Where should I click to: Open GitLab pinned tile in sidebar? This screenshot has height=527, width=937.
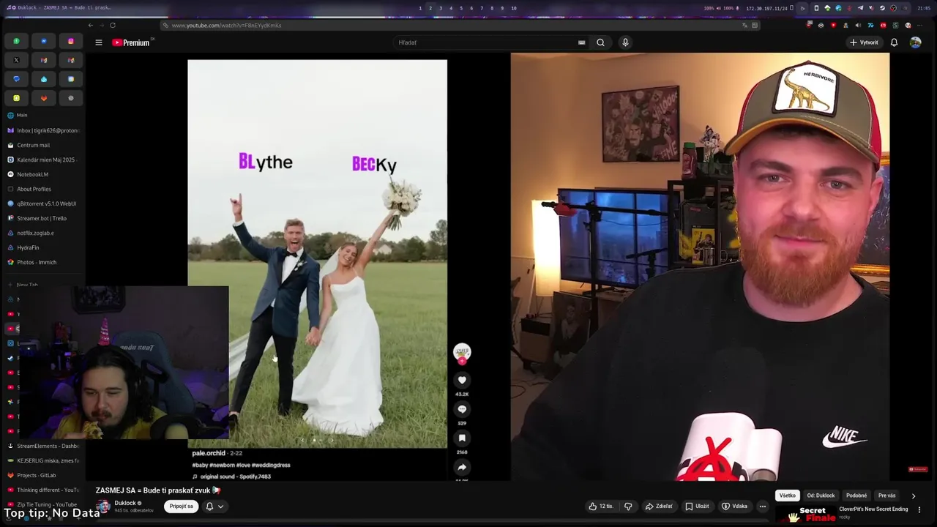tap(43, 98)
